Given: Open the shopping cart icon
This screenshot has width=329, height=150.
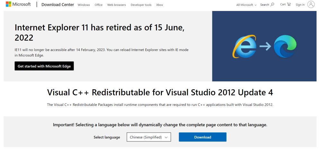Looking at the screenshot, I should (289, 4).
